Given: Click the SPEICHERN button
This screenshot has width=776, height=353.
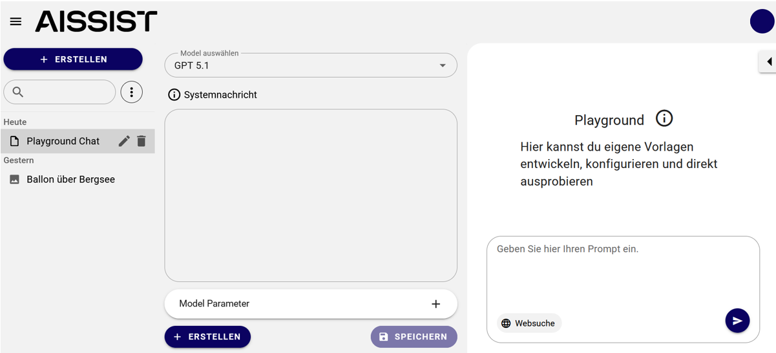Looking at the screenshot, I should (414, 337).
